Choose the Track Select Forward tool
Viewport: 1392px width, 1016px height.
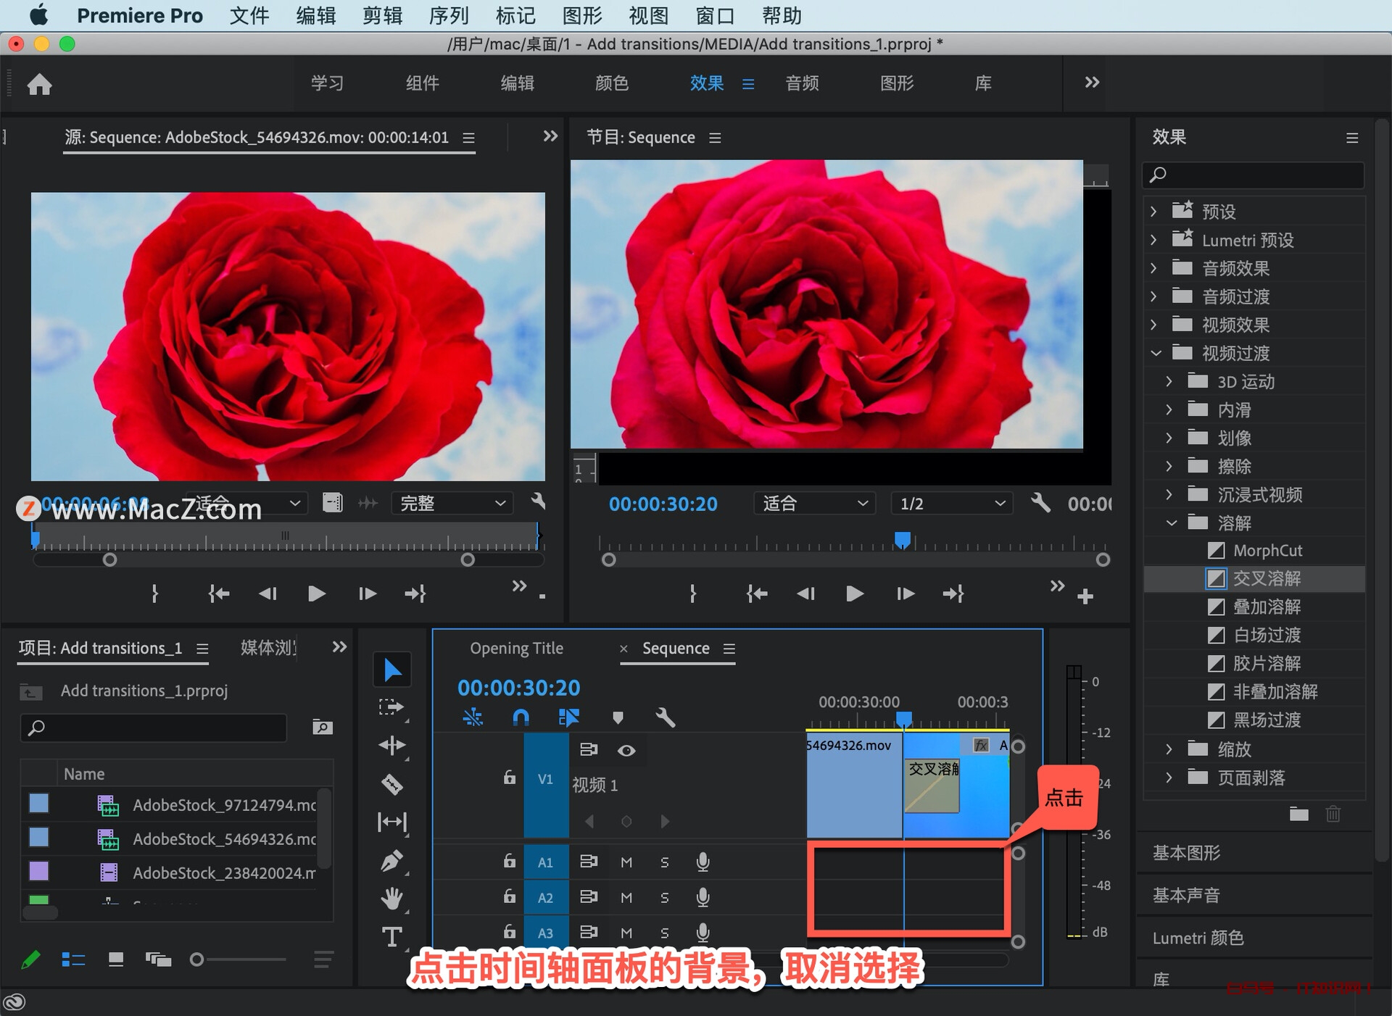tap(391, 707)
